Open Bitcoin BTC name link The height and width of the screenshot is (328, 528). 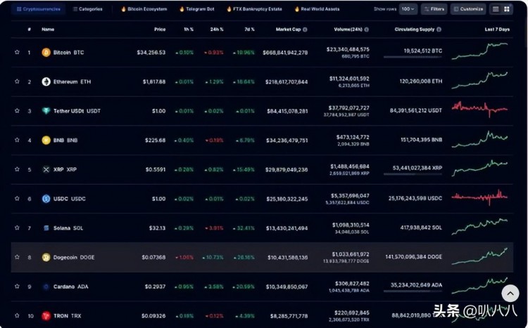(68, 53)
